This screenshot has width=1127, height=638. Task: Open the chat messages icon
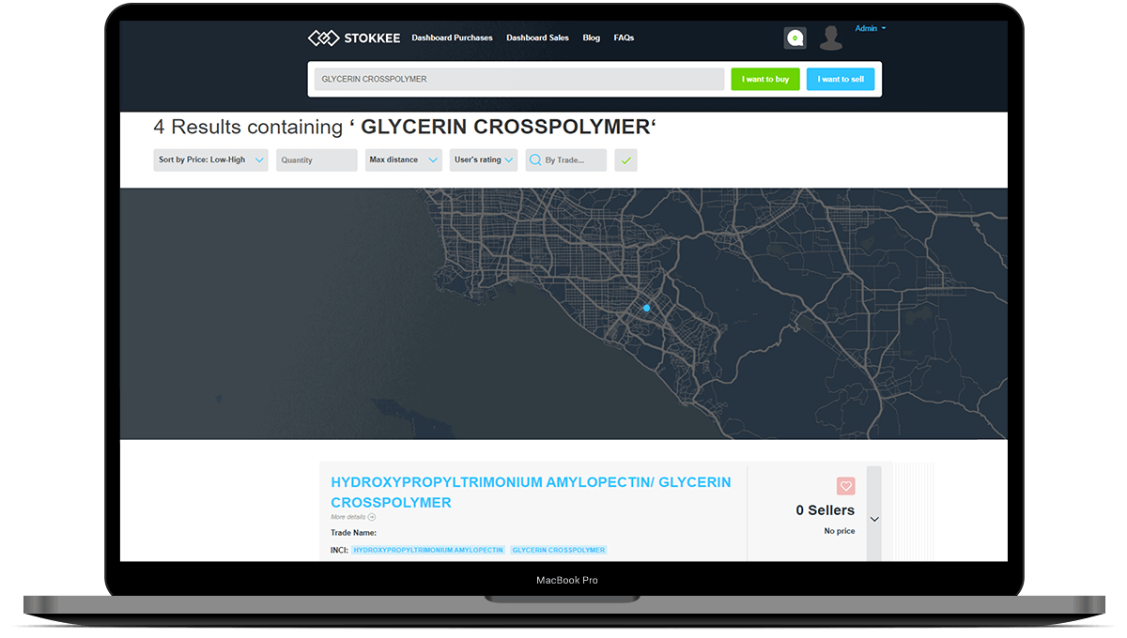795,38
